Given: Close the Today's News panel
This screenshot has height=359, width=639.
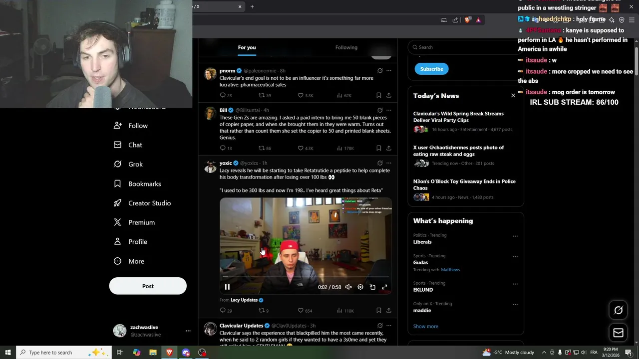Looking at the screenshot, I should point(513,95).
